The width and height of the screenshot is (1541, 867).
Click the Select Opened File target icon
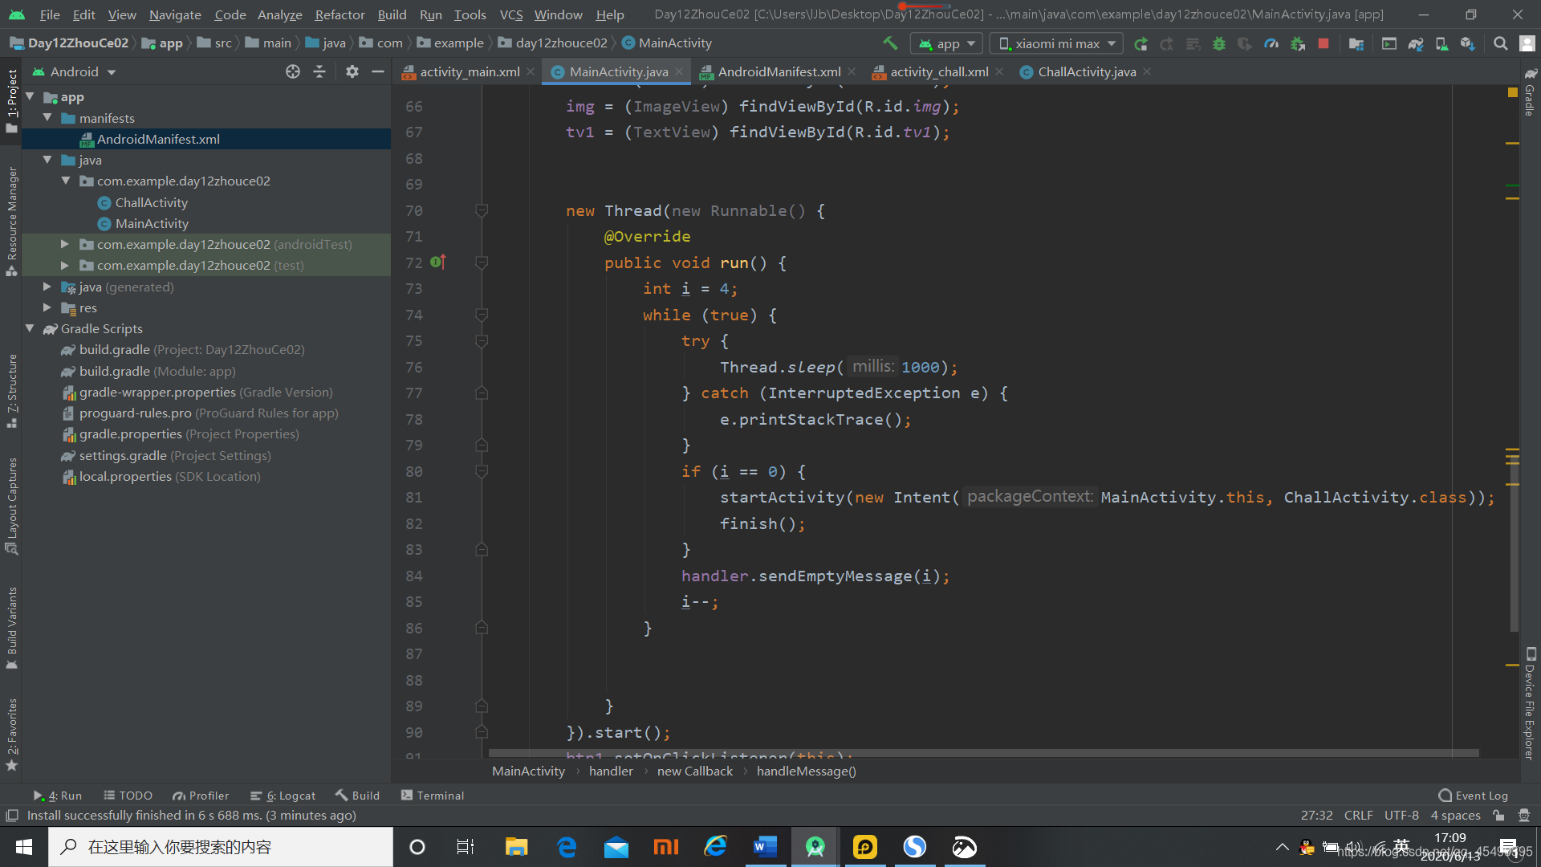point(293,71)
